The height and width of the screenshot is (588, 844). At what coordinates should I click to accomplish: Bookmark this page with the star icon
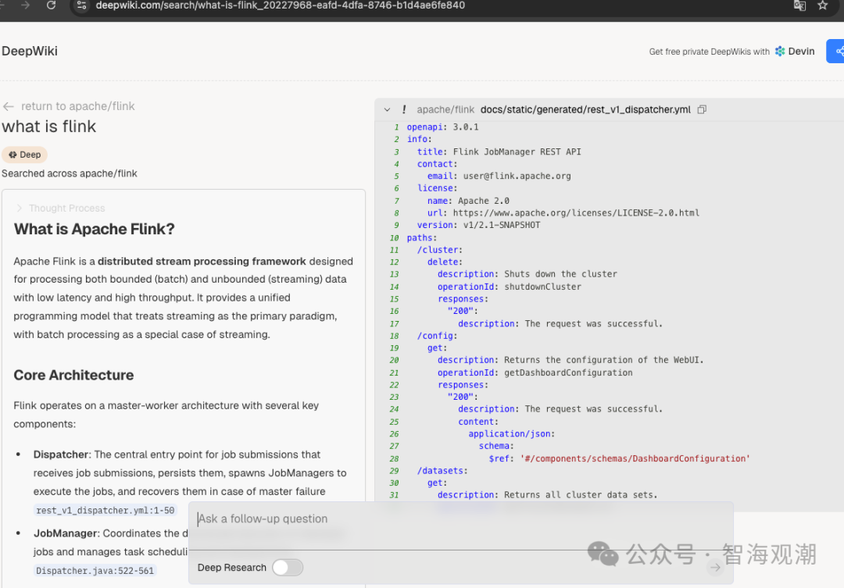click(x=822, y=5)
